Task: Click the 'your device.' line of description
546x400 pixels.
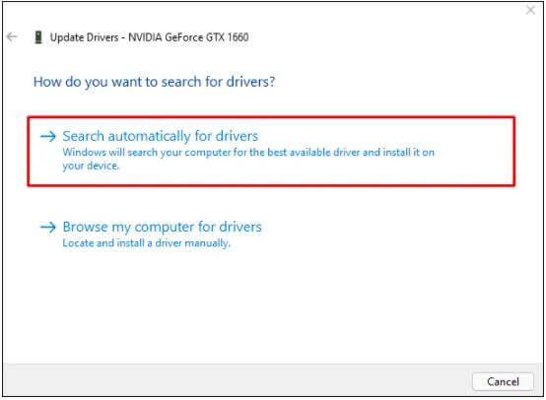Action: pos(91,166)
